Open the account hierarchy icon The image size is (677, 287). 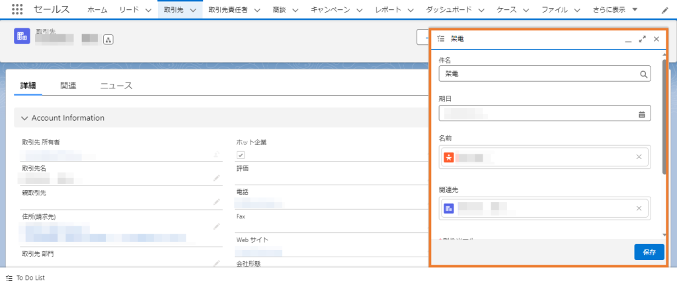point(108,40)
